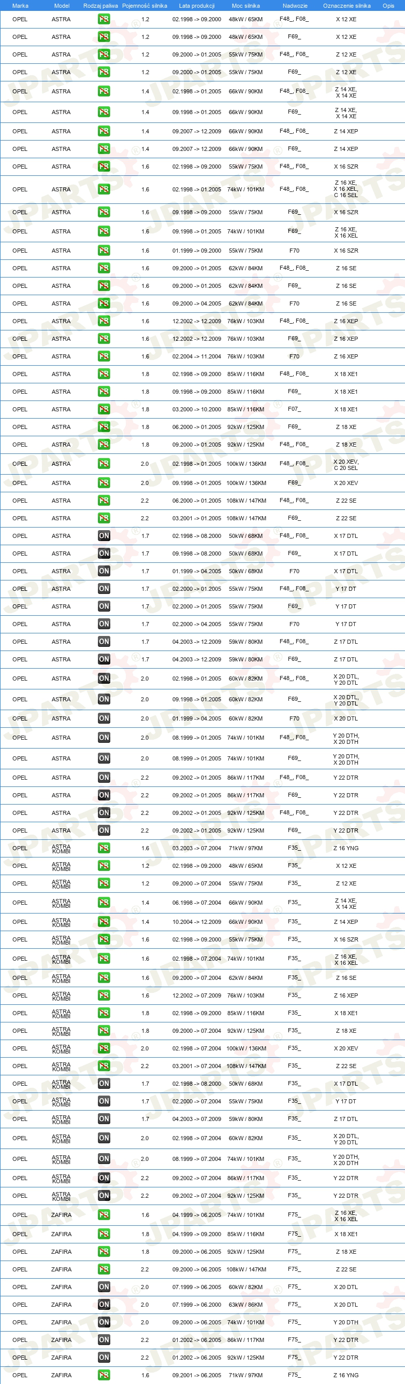Viewport: 405px width, 1384px height.
Task: Click the date cell '10.2004 -> 12.2009'
Action: click(x=196, y=922)
